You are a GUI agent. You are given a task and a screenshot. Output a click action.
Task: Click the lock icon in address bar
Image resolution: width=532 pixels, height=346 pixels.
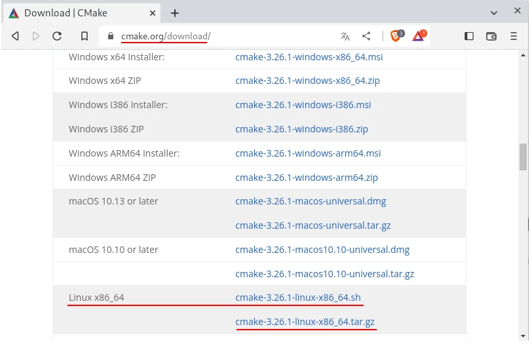[x=111, y=36]
